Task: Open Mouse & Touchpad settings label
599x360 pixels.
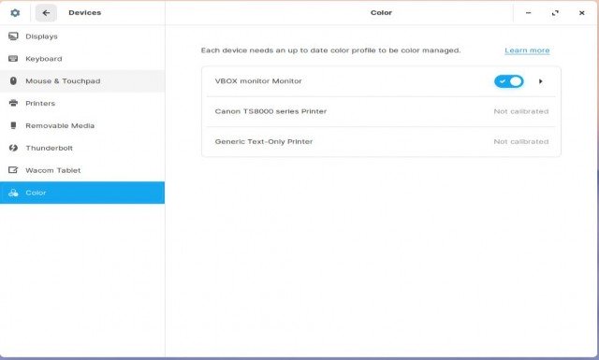Action: [63, 81]
